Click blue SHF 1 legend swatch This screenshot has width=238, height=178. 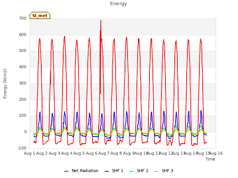click(x=107, y=171)
